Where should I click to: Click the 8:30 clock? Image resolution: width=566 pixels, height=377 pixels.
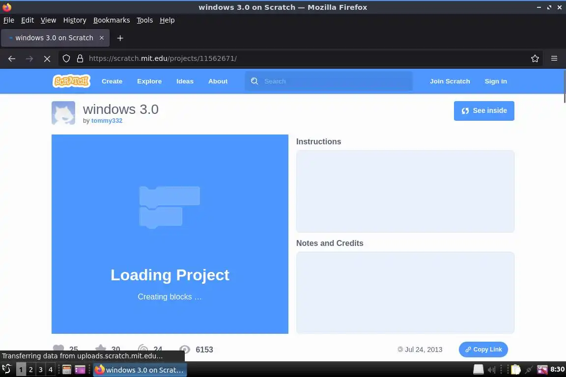[x=557, y=369]
